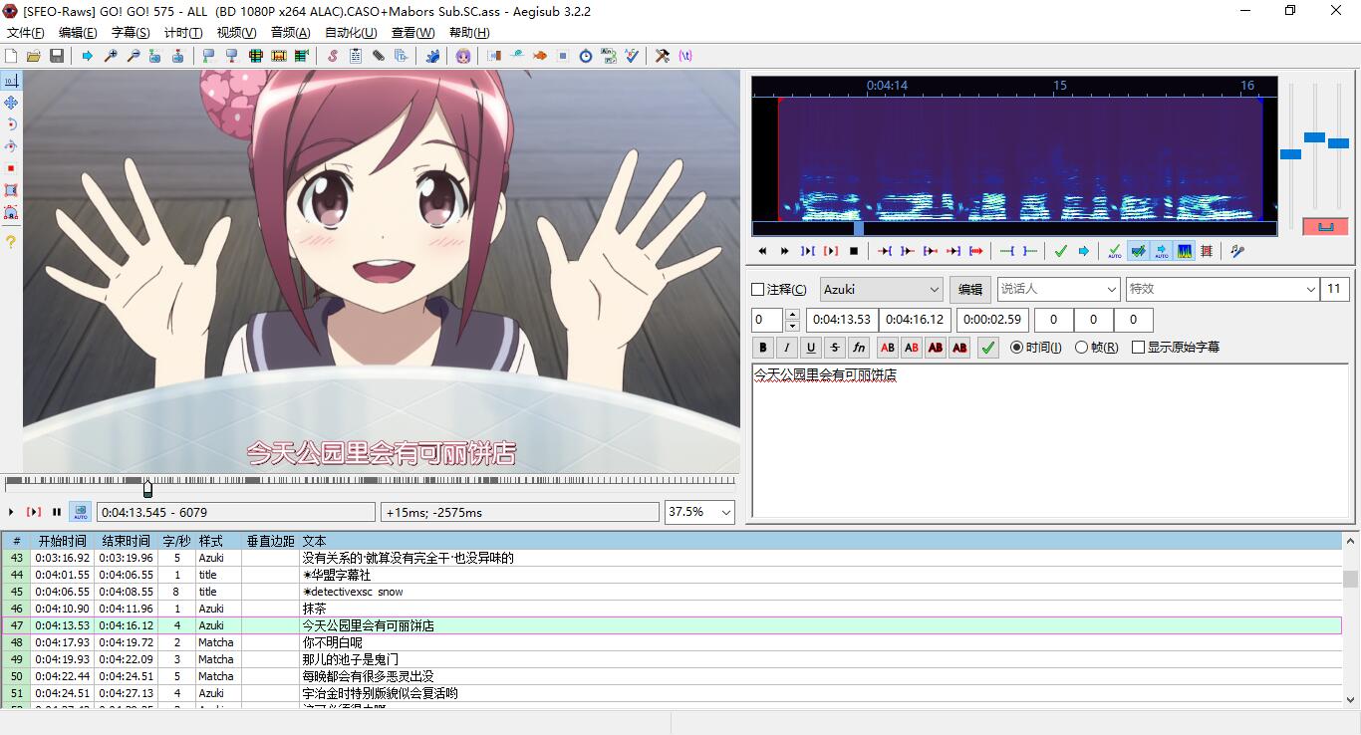The height and width of the screenshot is (735, 1361).
Task: Open the translation assistant fish icon
Action: (540, 56)
